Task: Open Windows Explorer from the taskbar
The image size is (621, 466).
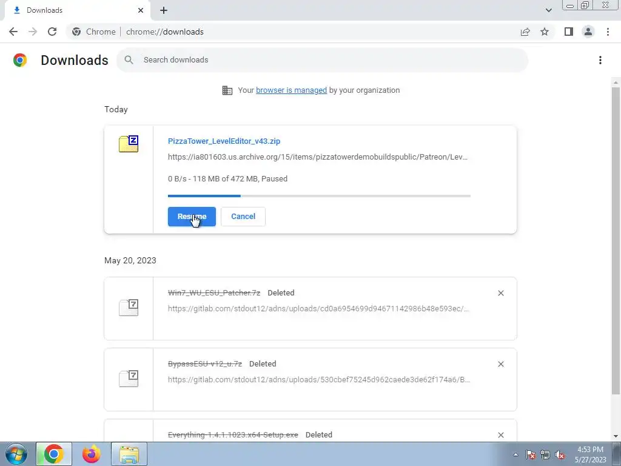Action: point(129,454)
